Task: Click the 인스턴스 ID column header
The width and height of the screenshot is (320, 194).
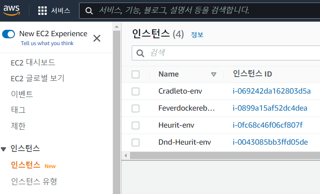Action: coord(252,74)
